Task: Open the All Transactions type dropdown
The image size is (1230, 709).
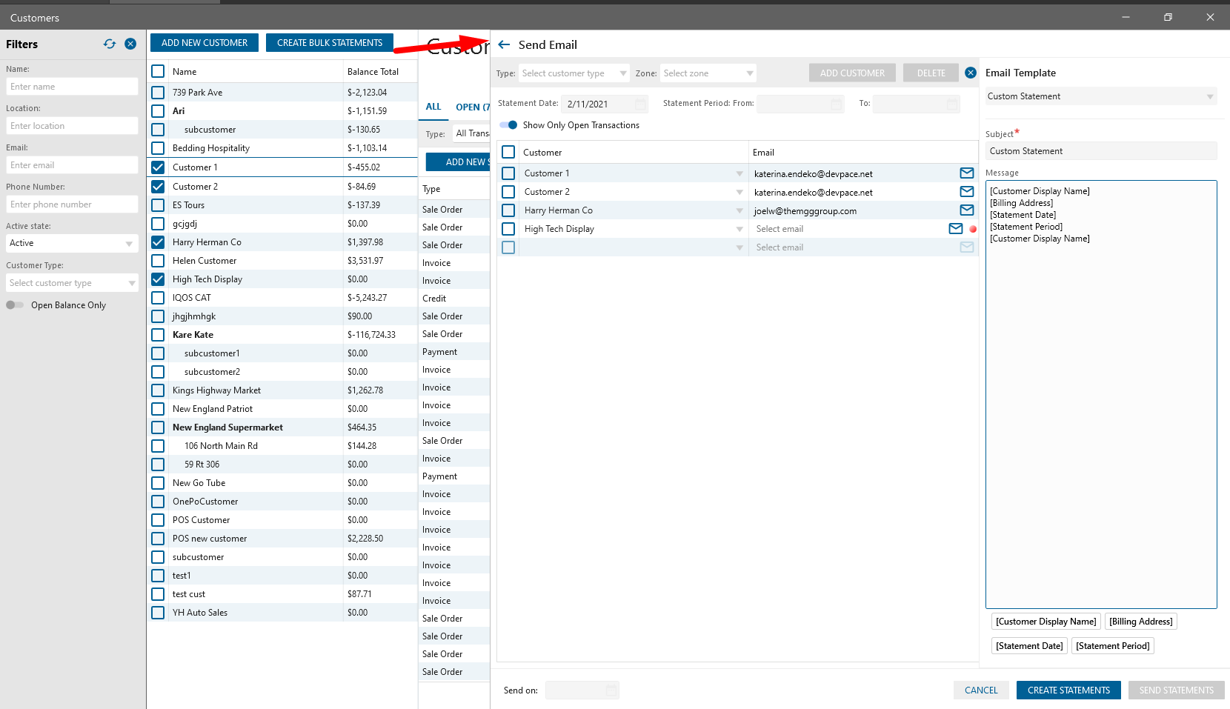Action: coord(471,133)
